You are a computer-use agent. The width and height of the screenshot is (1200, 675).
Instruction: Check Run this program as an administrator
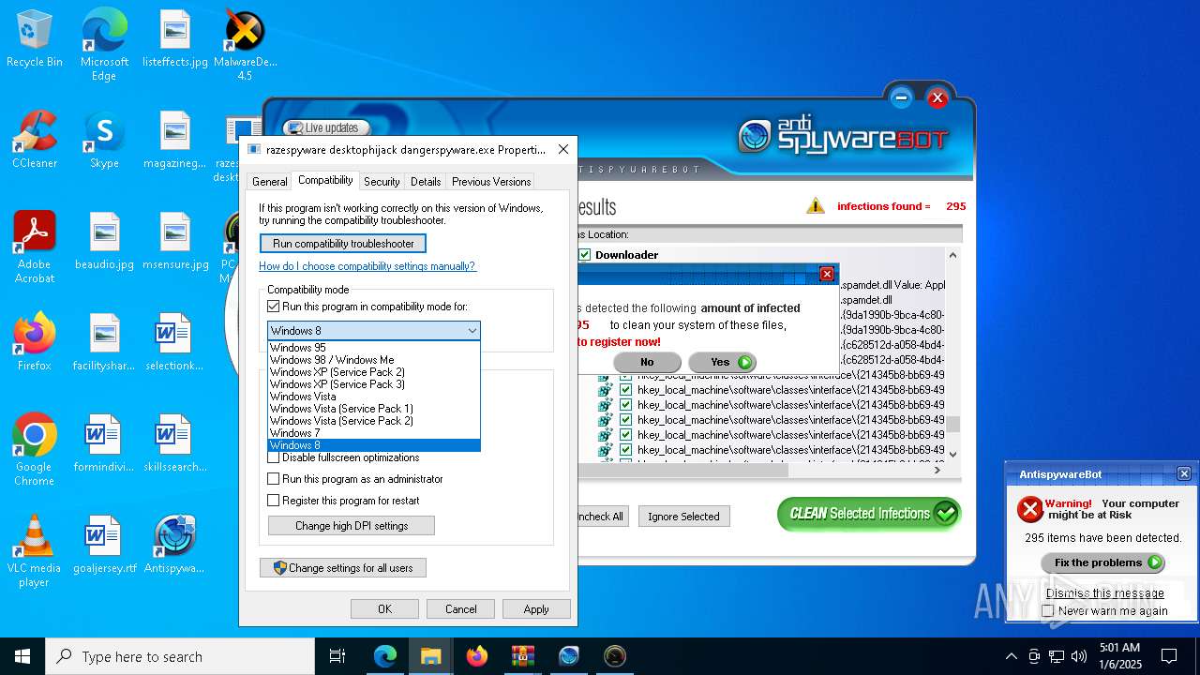[x=274, y=479]
